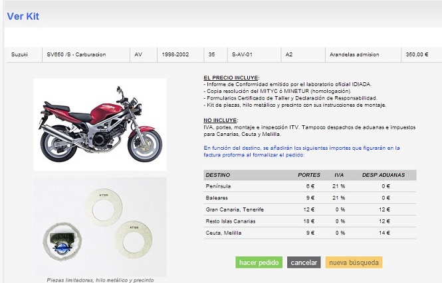Viewport: 442px width, 283px height.
Task: Click the "Ver Kit" page heading
Action: pyautogui.click(x=23, y=17)
